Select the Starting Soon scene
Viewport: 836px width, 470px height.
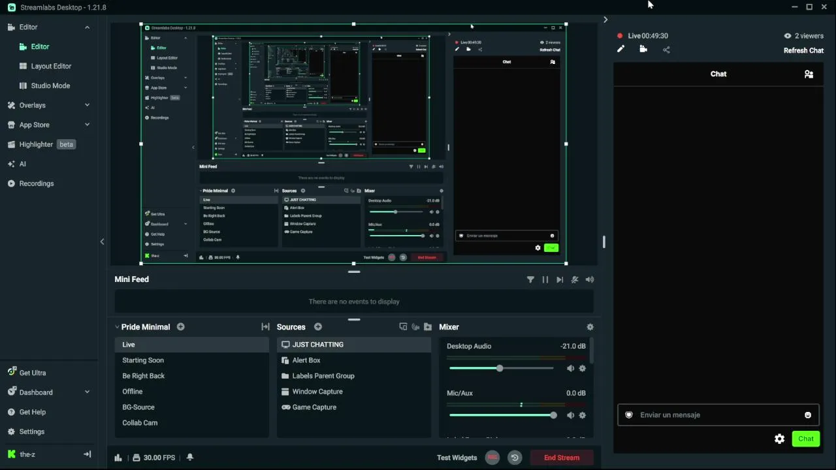click(x=191, y=360)
